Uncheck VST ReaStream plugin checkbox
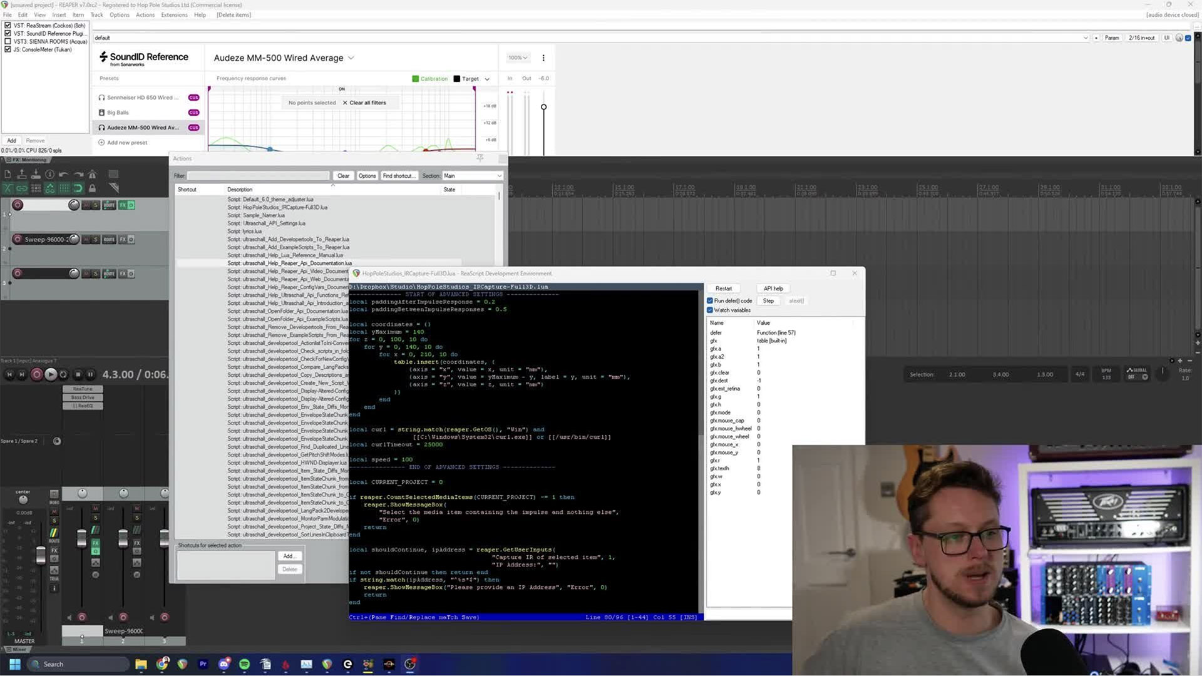This screenshot has width=1202, height=676. 8,26
